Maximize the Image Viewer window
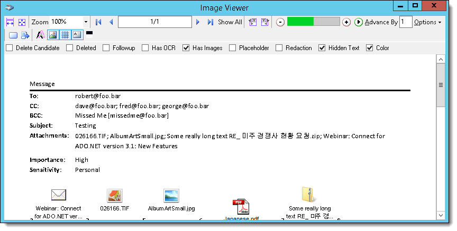This screenshot has height=231, width=457. (415, 5)
